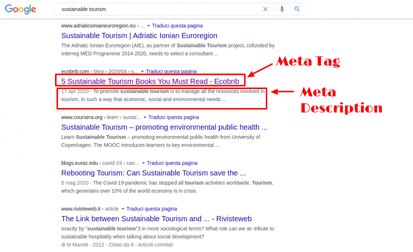The image size is (413, 252).
Task: Click the magnifying glass search icon
Action: coord(297,9)
